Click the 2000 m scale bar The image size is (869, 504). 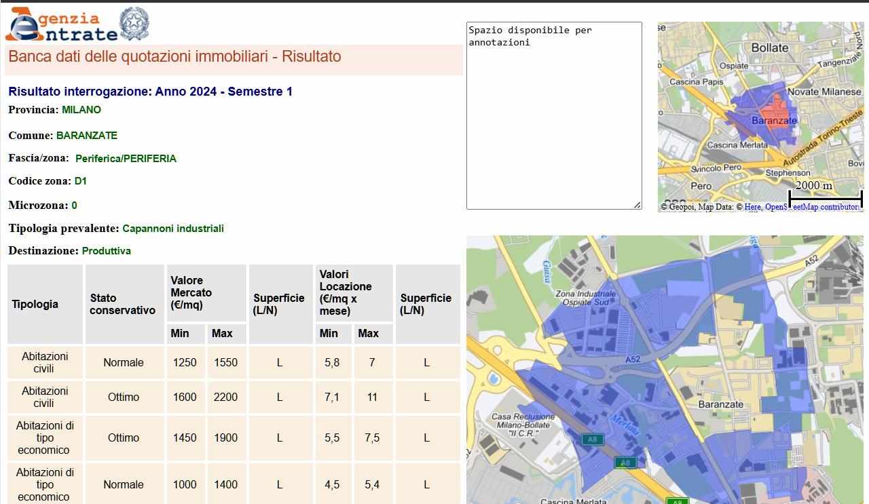[x=825, y=197]
